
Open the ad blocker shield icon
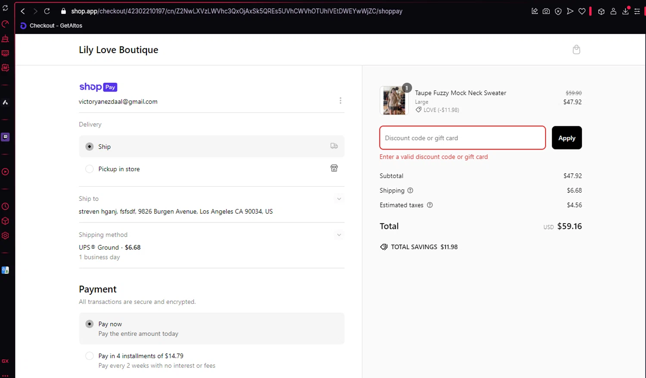click(558, 11)
